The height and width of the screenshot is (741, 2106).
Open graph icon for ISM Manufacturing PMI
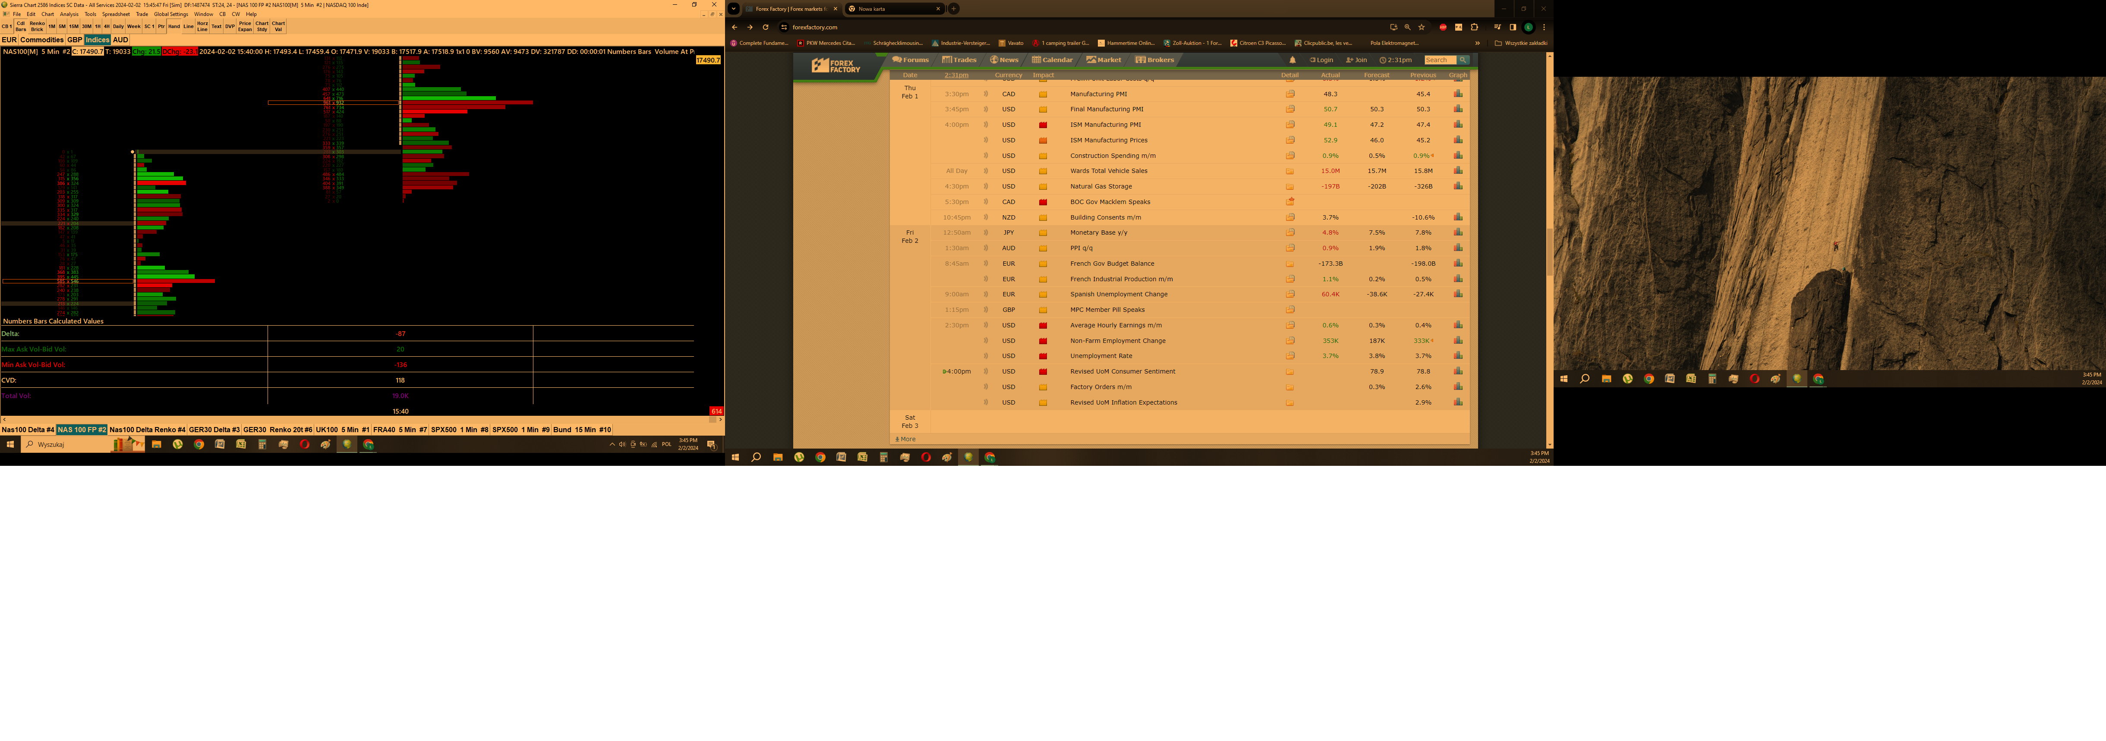point(1458,124)
